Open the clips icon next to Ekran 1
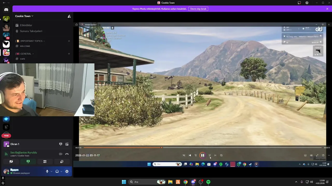 [x=67, y=144]
